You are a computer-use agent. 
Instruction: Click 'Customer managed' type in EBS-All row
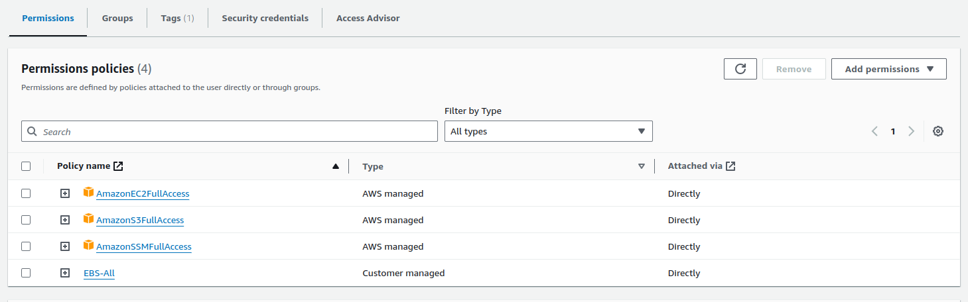coord(403,273)
